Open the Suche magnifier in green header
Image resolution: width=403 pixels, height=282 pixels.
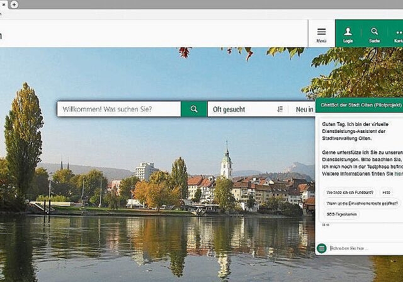375,31
